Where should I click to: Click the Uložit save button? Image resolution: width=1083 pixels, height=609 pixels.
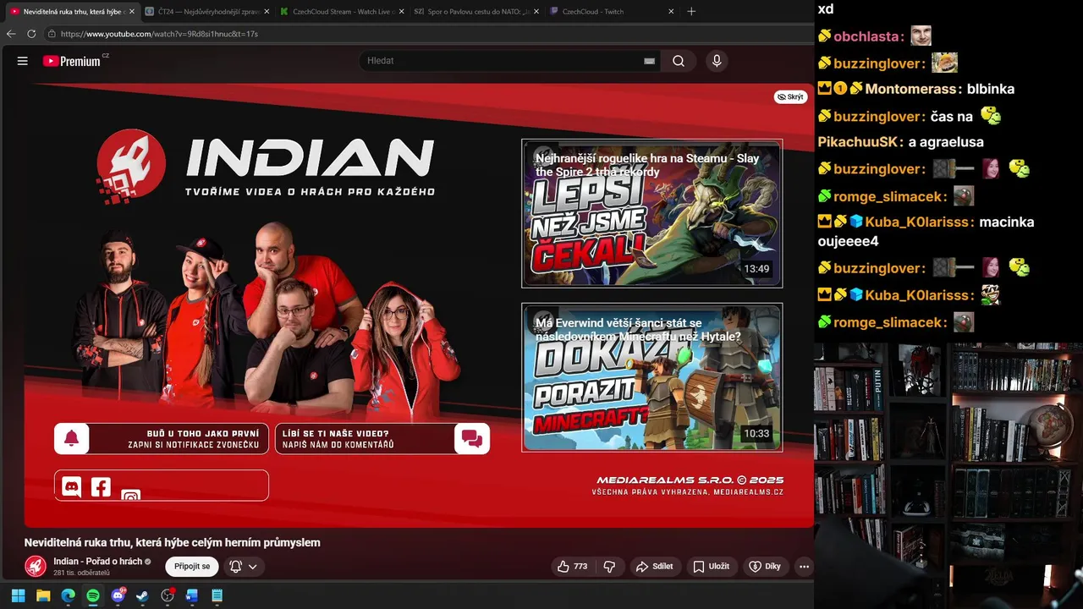pos(712,567)
